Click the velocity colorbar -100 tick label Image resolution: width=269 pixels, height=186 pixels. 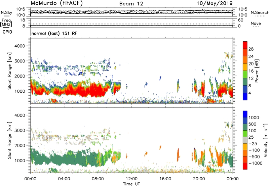click(254, 150)
